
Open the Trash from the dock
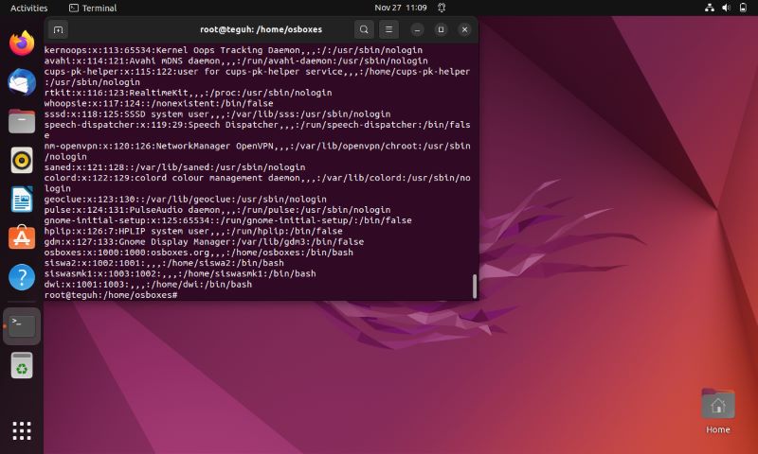pos(22,365)
